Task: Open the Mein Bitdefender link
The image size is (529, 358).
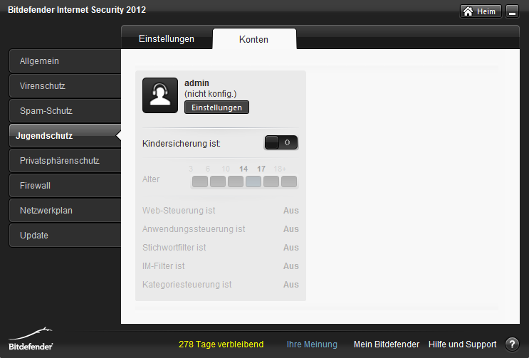Action: [x=387, y=344]
